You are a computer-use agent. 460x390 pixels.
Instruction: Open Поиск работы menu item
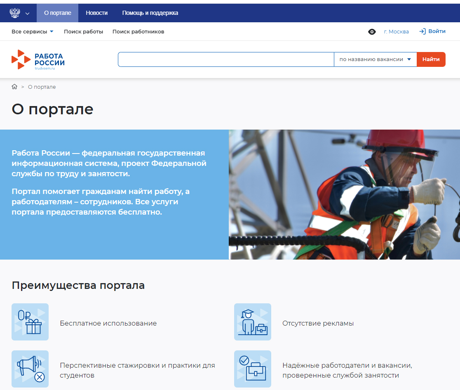point(83,31)
